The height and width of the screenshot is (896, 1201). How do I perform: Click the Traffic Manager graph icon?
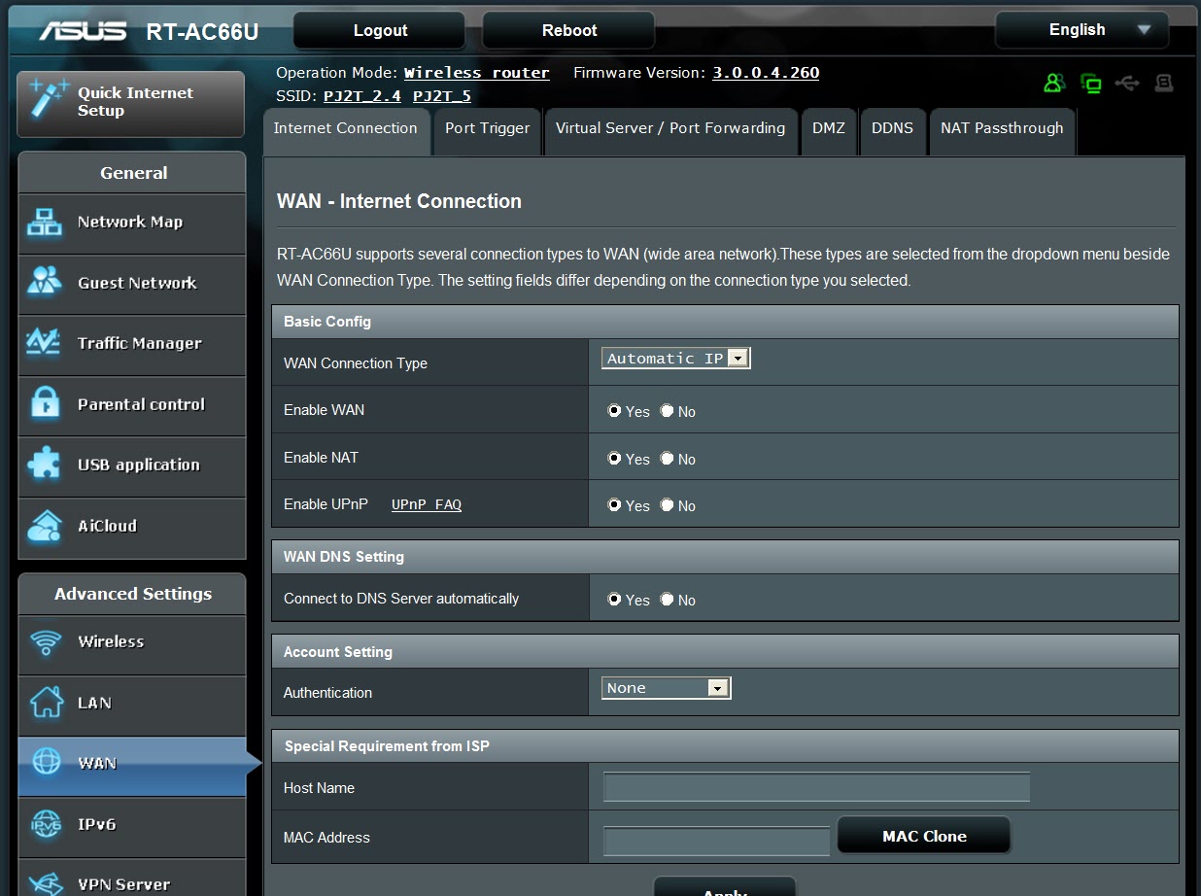[45, 343]
